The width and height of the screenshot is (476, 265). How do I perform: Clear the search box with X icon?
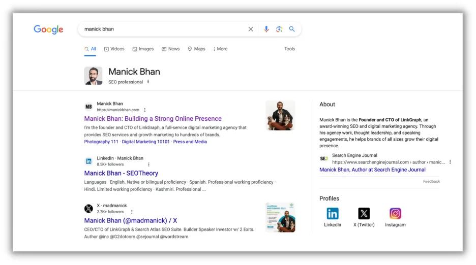(251, 29)
